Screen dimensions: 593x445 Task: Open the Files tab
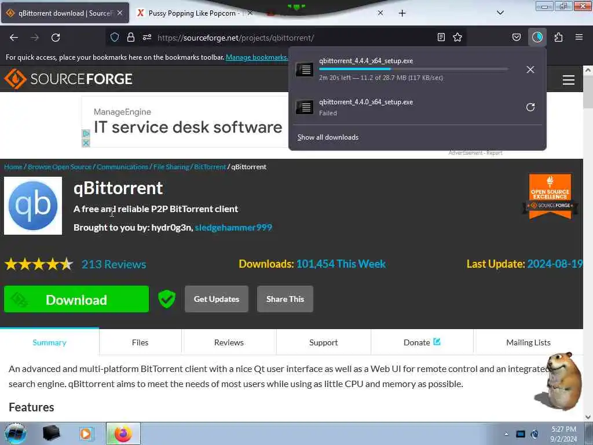[140, 342]
